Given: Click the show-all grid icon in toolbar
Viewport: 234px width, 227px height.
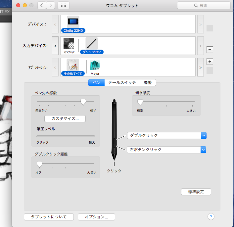Looking at the screenshot, I should (64, 6).
